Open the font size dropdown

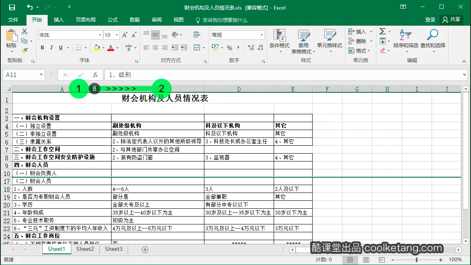(x=117, y=35)
